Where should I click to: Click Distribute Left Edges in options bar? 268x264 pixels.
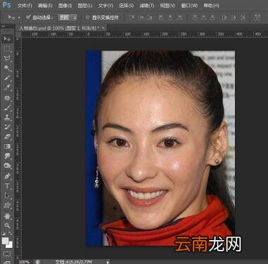coord(224,18)
